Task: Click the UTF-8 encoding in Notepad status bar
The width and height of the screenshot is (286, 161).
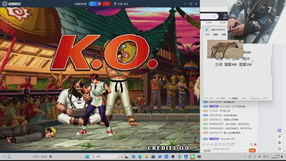Action: tap(265, 98)
